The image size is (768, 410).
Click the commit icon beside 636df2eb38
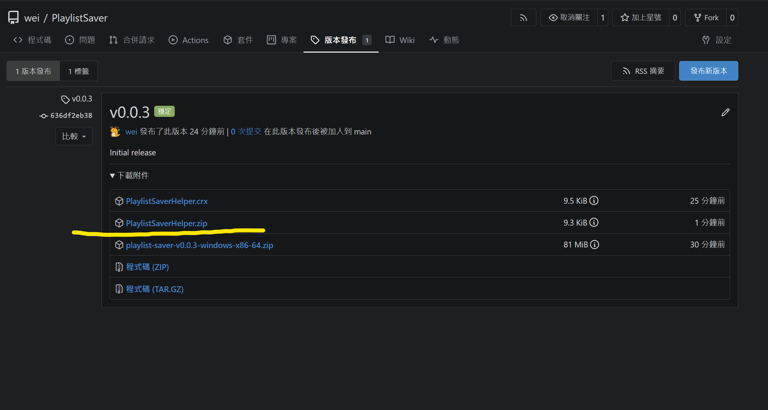coord(44,116)
